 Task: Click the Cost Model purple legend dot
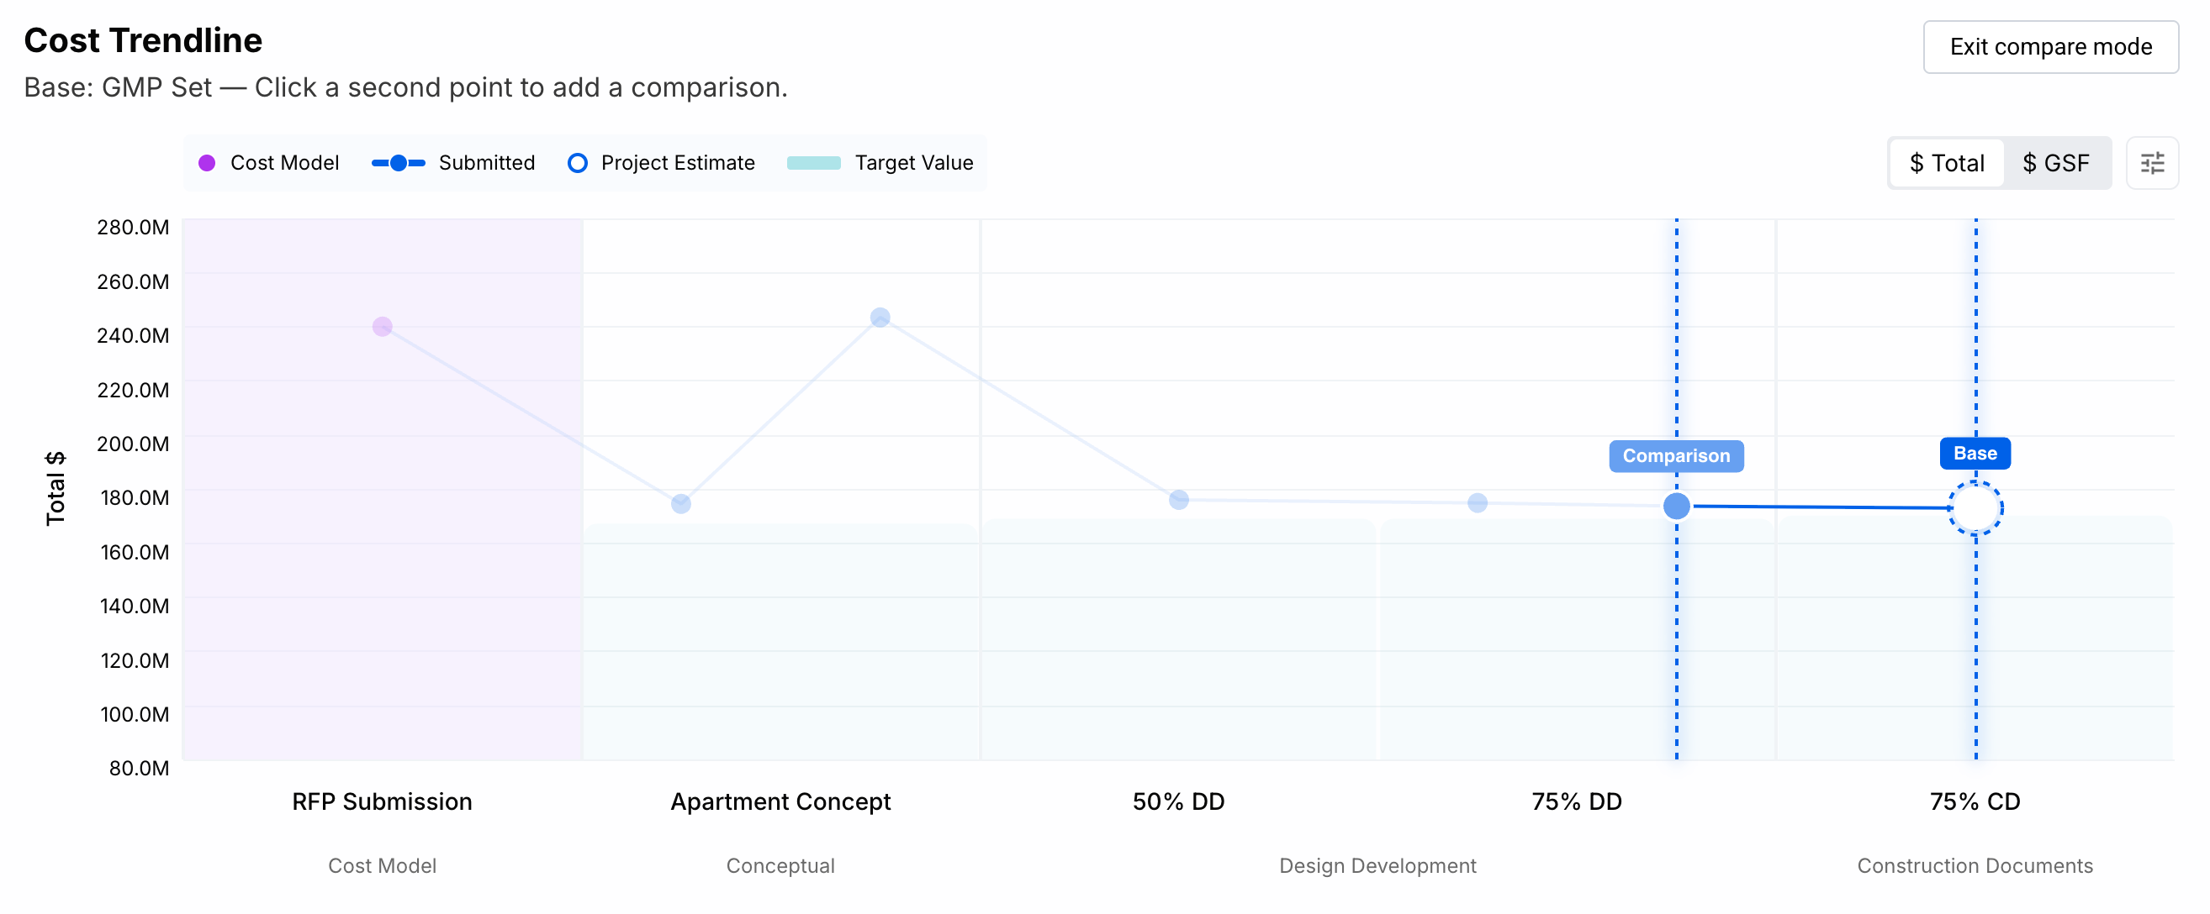(x=207, y=163)
